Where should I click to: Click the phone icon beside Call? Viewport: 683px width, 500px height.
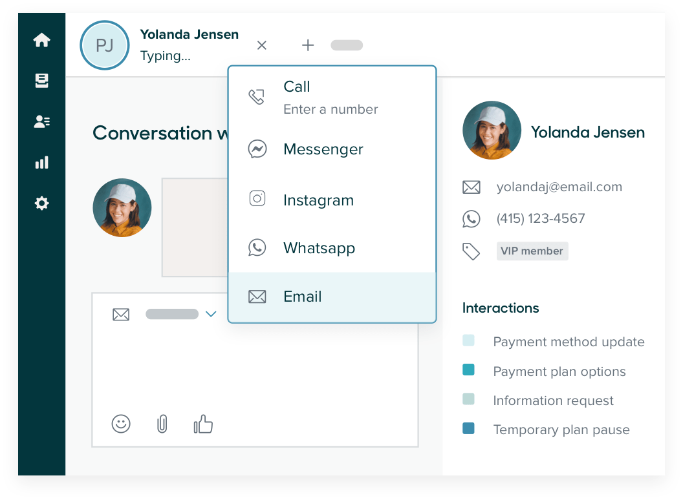point(257,97)
